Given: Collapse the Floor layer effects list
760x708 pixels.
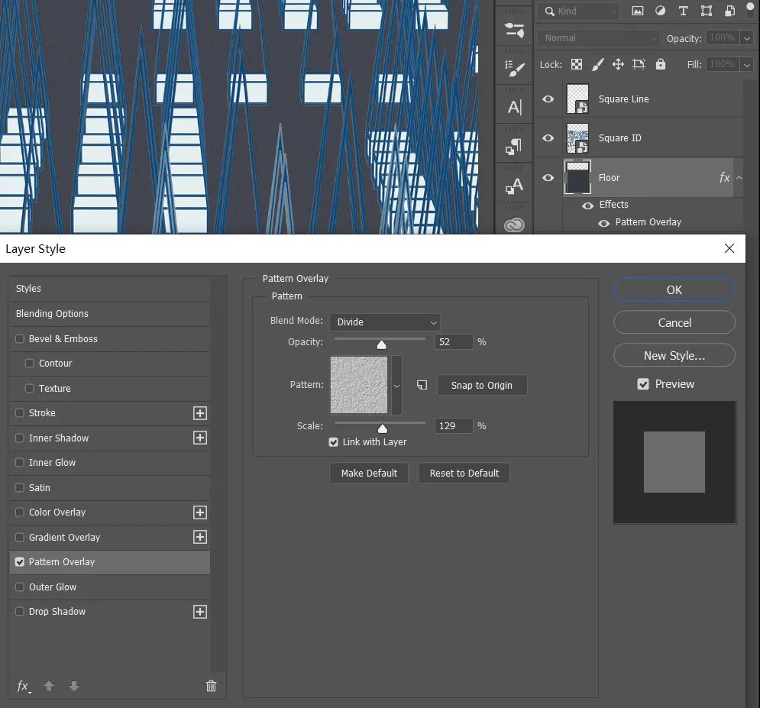Looking at the screenshot, I should tap(739, 178).
